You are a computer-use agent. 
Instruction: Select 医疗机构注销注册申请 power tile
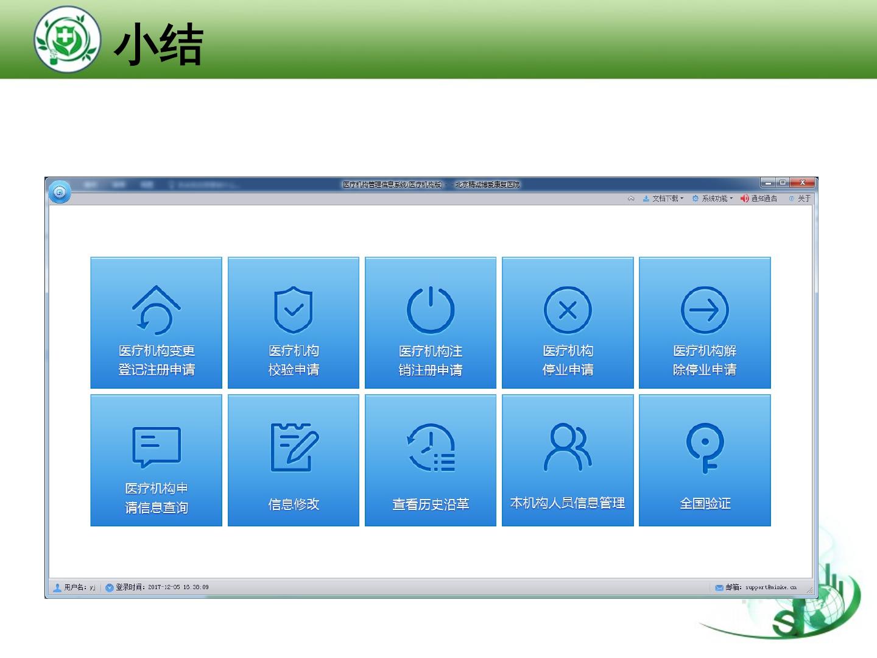pos(431,323)
